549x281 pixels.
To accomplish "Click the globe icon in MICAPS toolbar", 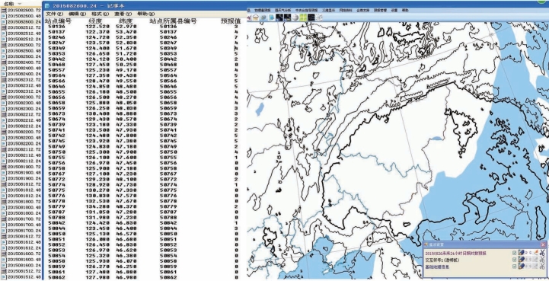I will [x=295, y=18].
